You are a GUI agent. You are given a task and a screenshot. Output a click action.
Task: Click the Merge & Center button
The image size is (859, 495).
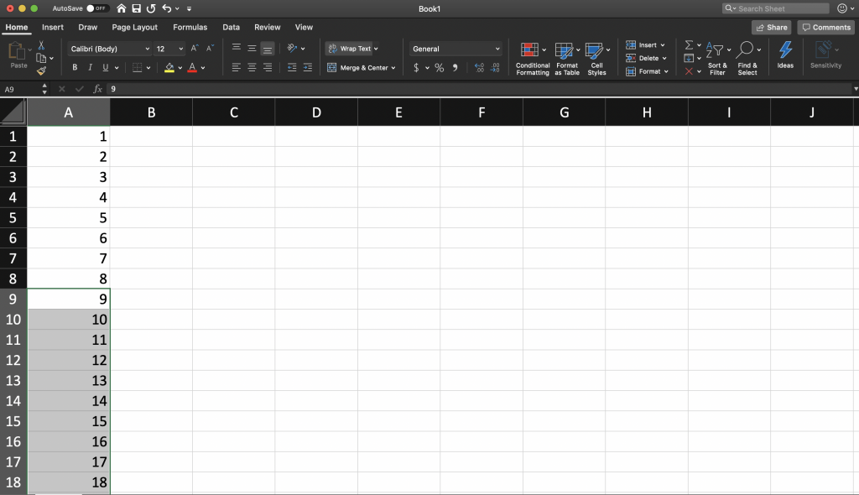click(x=361, y=67)
